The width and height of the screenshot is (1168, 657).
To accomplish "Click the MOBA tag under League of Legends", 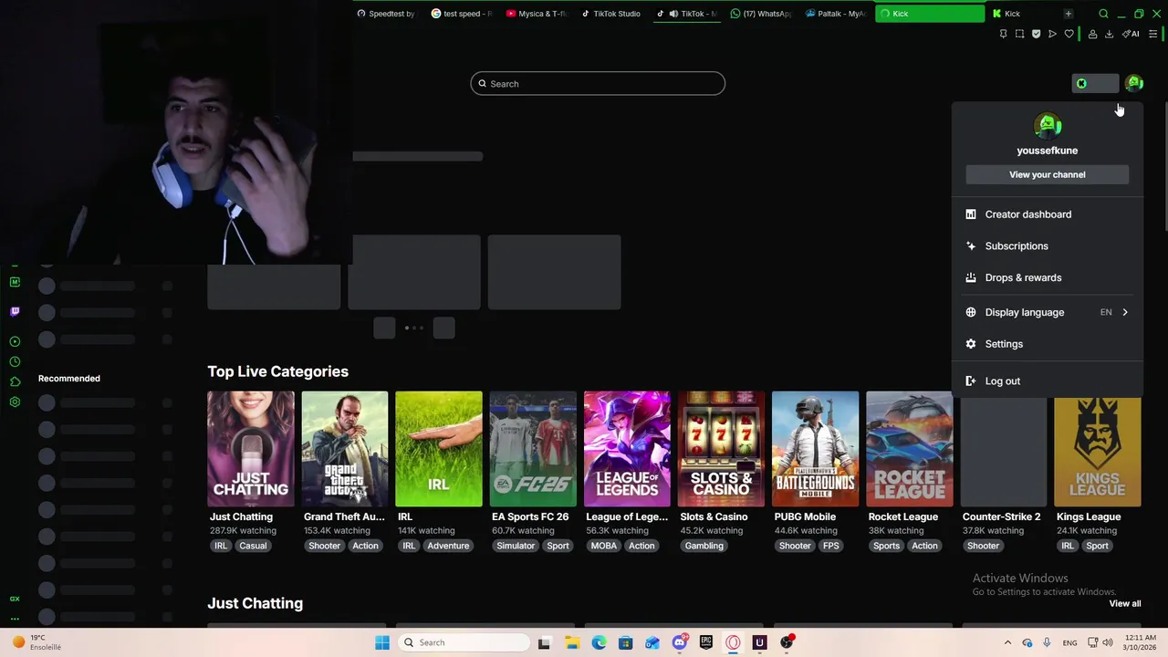I will click(604, 546).
